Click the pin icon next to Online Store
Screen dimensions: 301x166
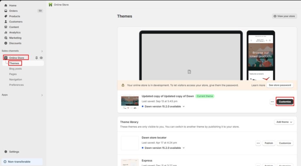click(36, 58)
